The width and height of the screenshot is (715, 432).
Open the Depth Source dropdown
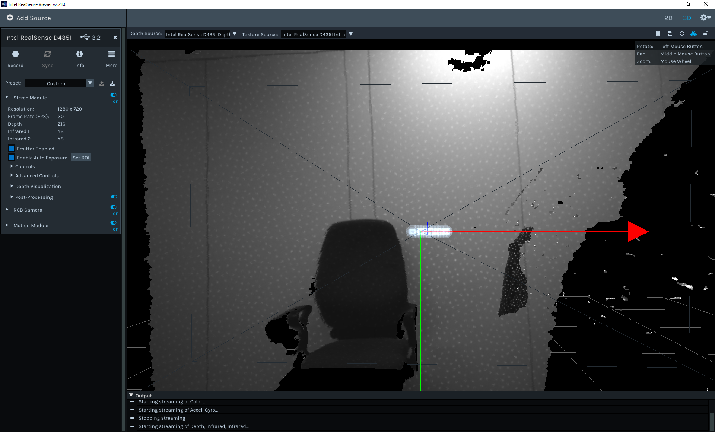point(201,34)
